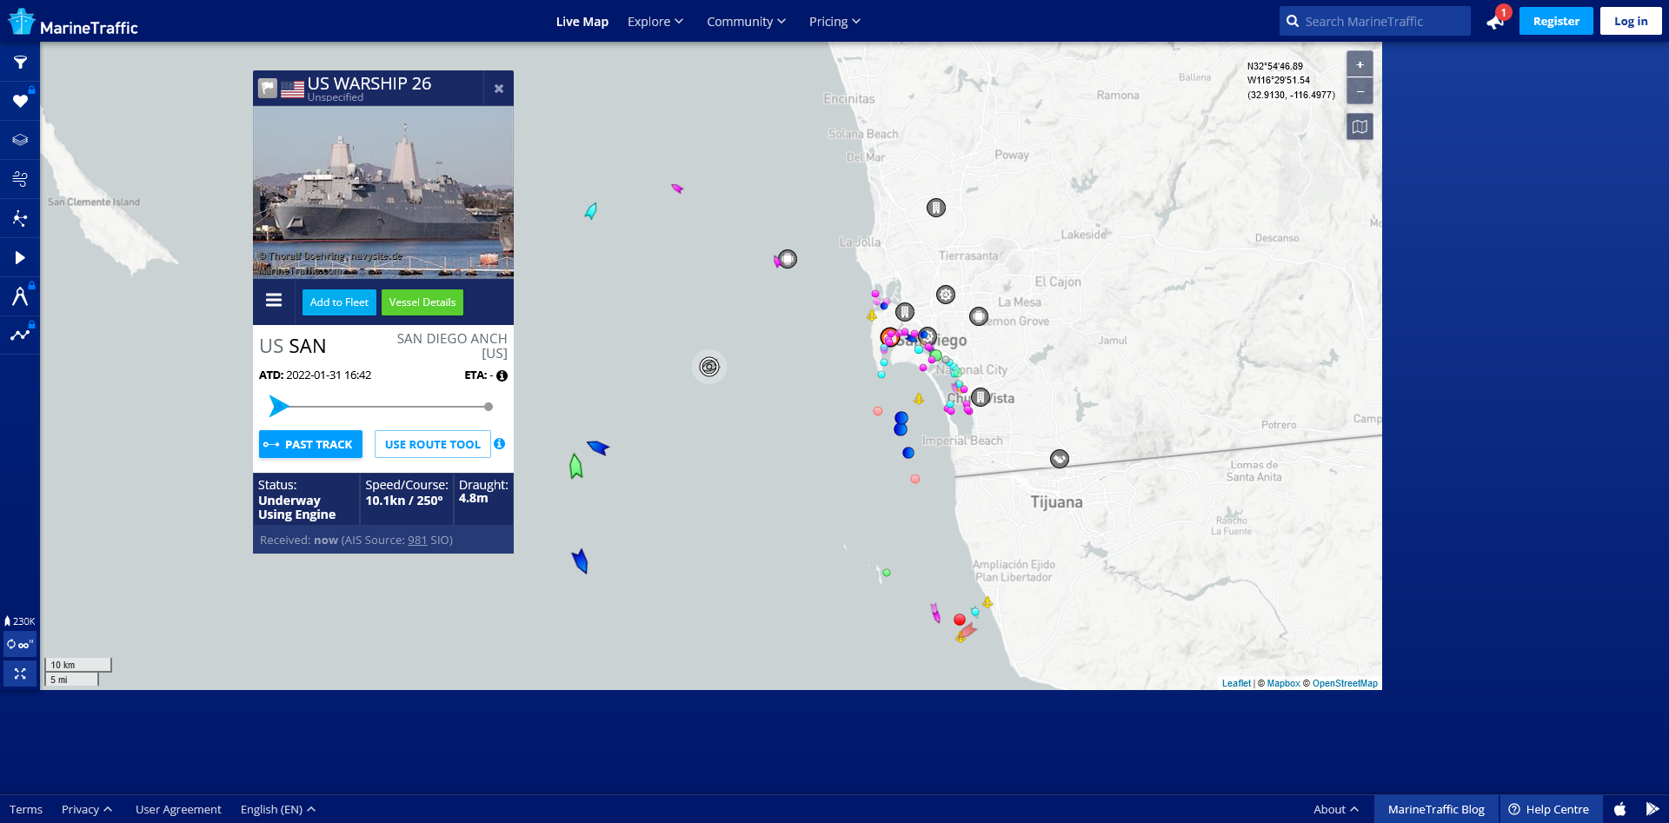1669x823 pixels.
Task: Zoom out on the map
Action: click(x=1360, y=91)
